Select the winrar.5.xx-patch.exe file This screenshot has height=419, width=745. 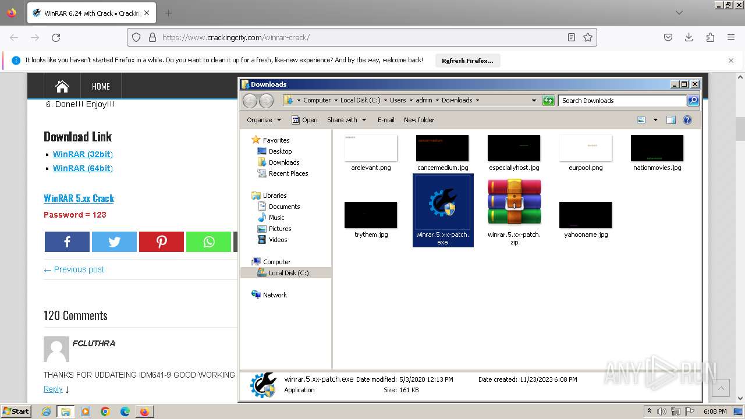pos(442,210)
